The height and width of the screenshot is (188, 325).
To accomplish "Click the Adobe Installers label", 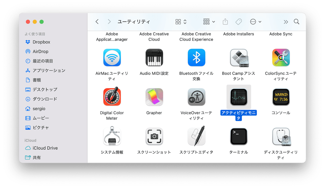I will pos(239,34).
